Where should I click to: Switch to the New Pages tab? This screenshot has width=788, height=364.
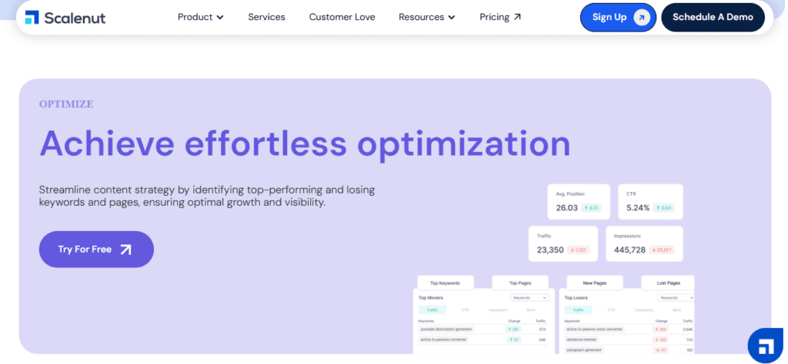(x=594, y=283)
